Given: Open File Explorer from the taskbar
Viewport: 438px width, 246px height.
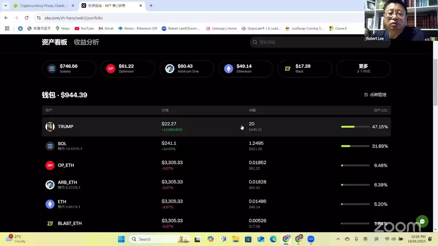Looking at the screenshot, I should 235,239.
